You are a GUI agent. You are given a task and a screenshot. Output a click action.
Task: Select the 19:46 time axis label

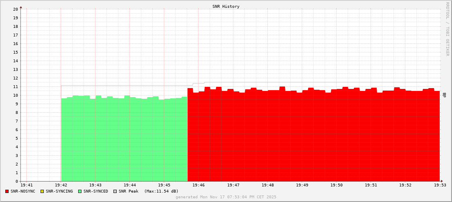[199, 186]
